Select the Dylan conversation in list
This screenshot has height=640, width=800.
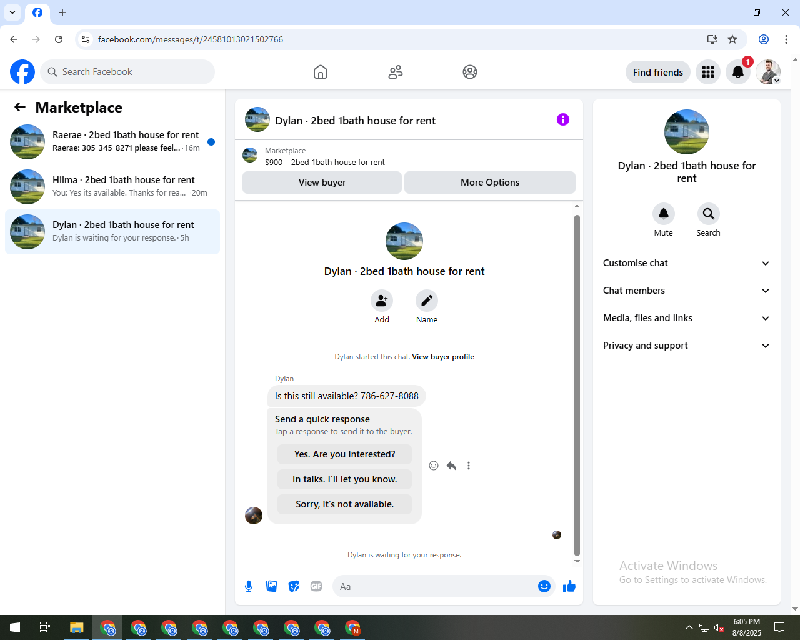pos(112,232)
